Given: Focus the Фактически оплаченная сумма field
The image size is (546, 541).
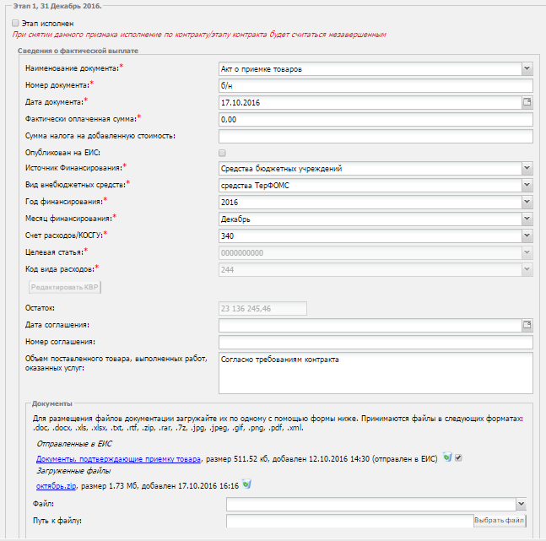Looking at the screenshot, I should coord(375,119).
